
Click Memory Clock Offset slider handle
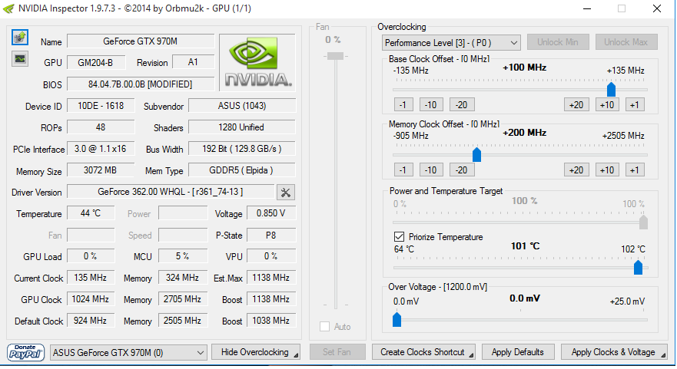click(476, 154)
